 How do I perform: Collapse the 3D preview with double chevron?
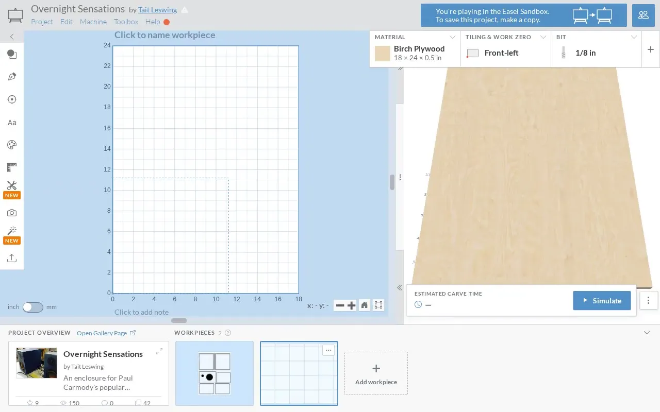tap(400, 288)
